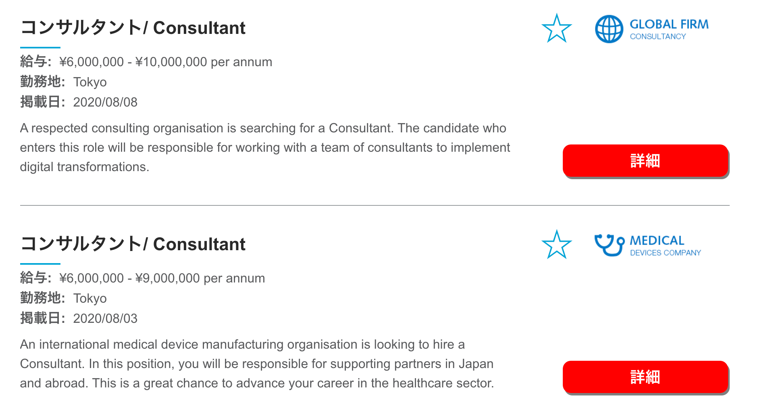Viewport: 770px width, 410px height.
Task: Favorite the Global Firm Consultancy job with the star
Action: click(557, 28)
